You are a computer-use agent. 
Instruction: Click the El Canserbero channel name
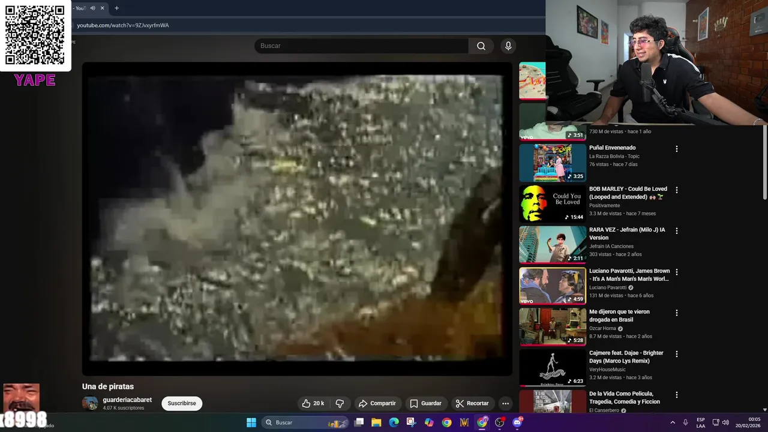click(x=604, y=410)
